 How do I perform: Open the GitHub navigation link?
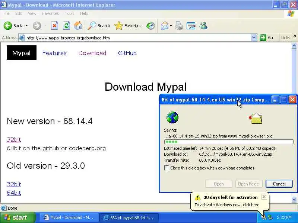pos(127,53)
